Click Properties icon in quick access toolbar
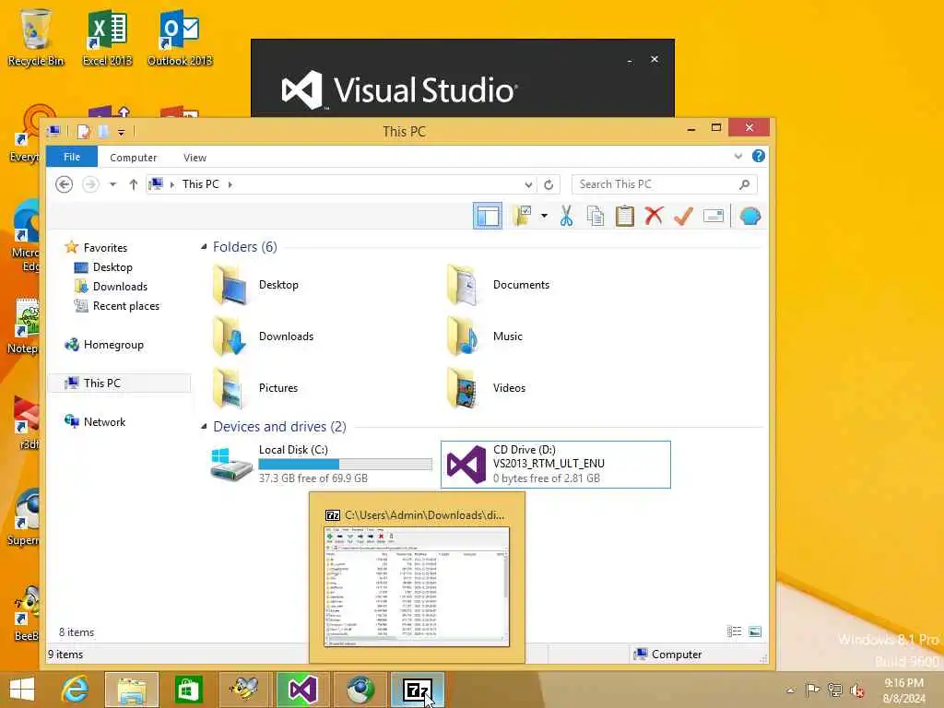Viewport: 944px width, 708px height. (84, 131)
